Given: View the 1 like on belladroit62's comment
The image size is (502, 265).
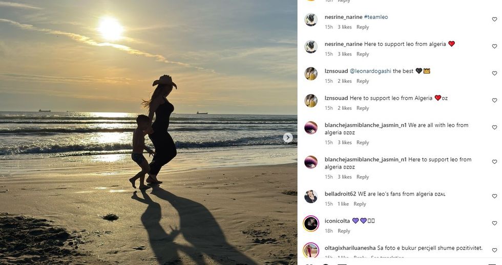Looking at the screenshot, I should 343,204.
